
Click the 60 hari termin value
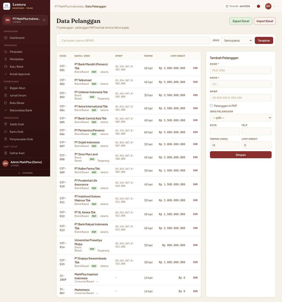click(x=148, y=132)
